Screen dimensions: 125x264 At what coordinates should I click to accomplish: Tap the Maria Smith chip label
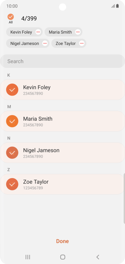pyautogui.click(x=60, y=32)
